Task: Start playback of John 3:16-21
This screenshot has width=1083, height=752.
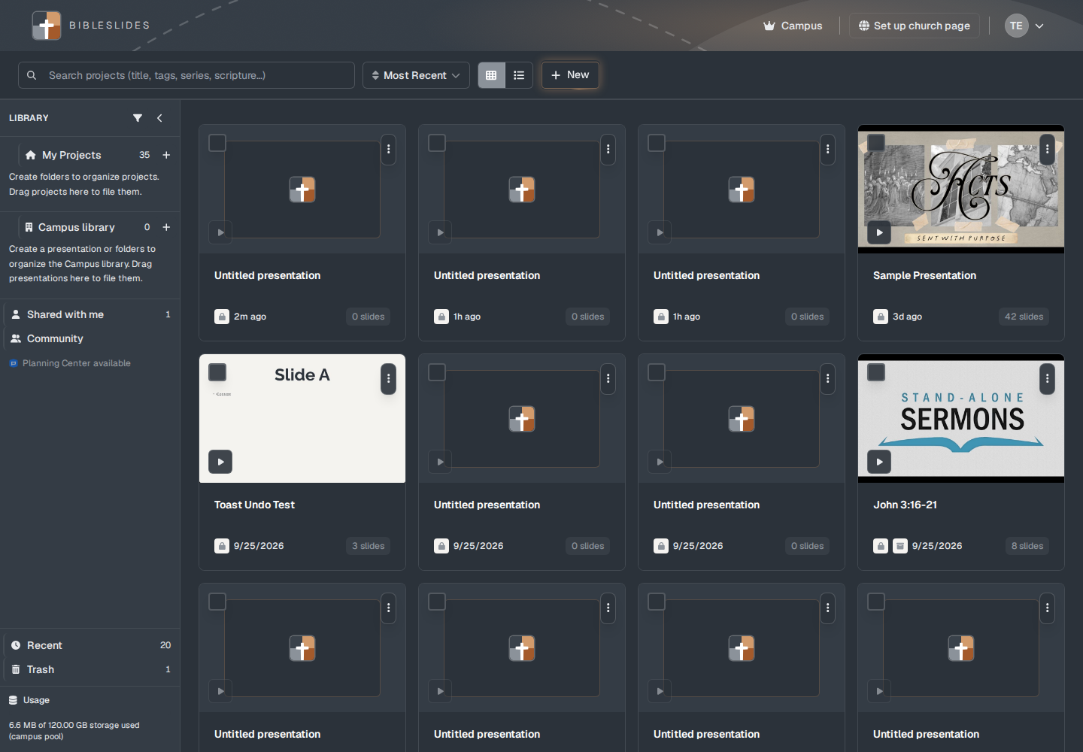Action: [879, 462]
